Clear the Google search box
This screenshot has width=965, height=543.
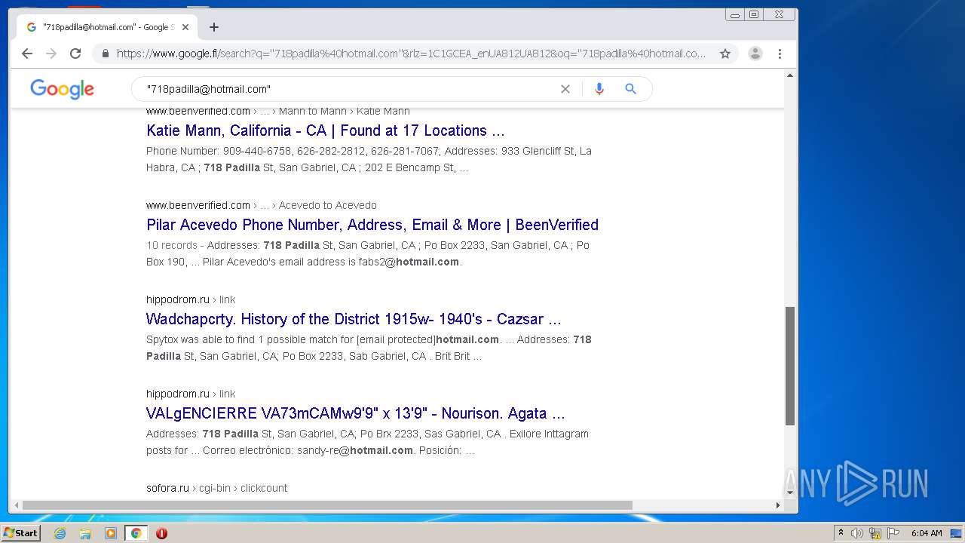[x=565, y=89]
